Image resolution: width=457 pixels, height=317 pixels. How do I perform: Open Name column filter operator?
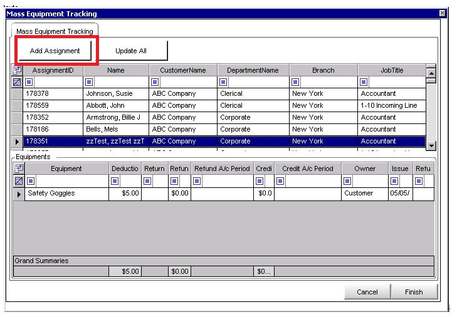89,82
